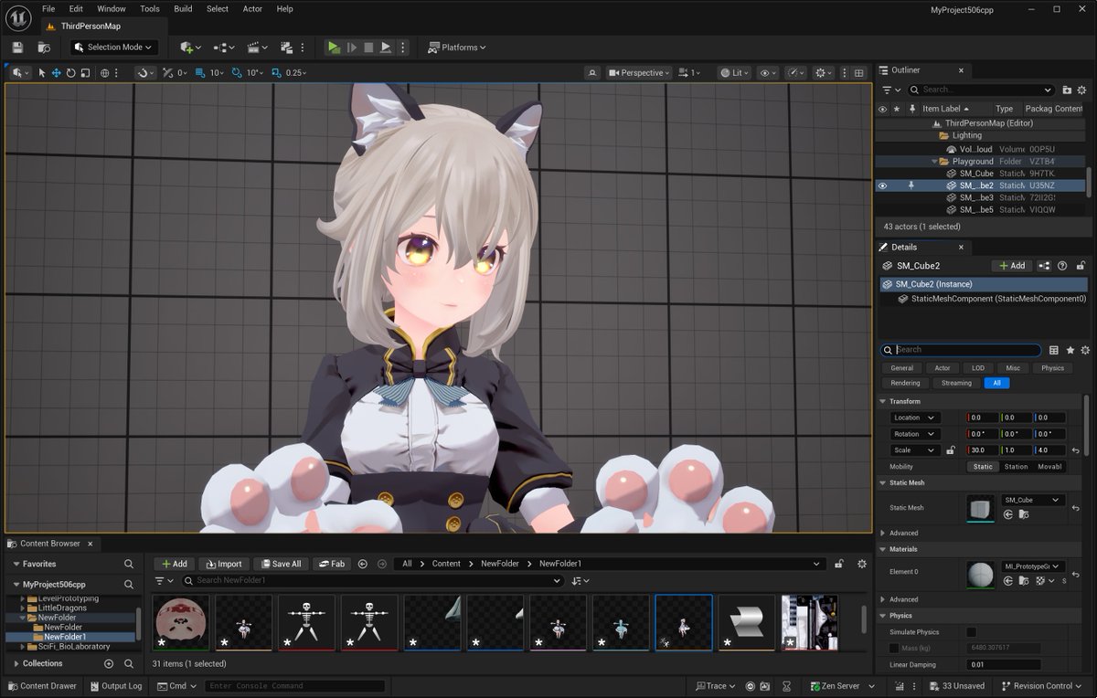Activate the Scale transform tool
The image size is (1097, 698).
[x=86, y=72]
